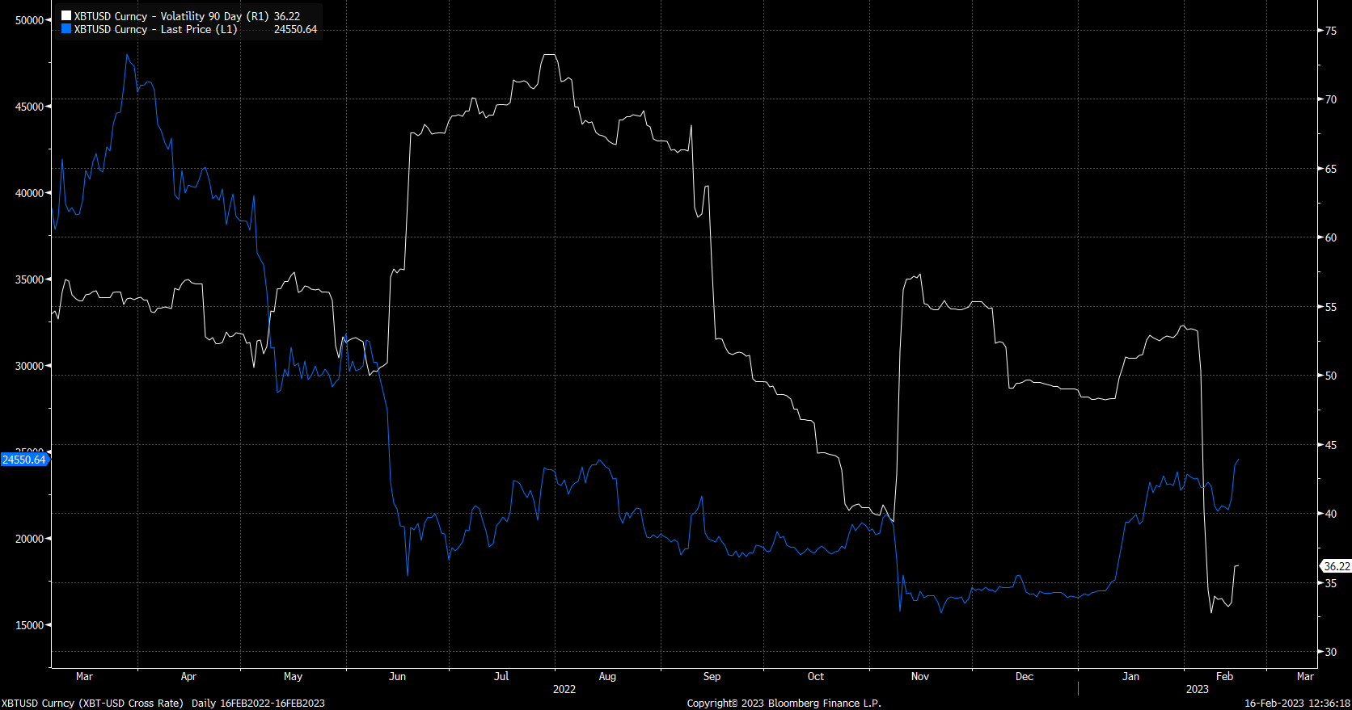The image size is (1352, 710).
Task: Click the 35000 left axis label
Action: point(29,279)
